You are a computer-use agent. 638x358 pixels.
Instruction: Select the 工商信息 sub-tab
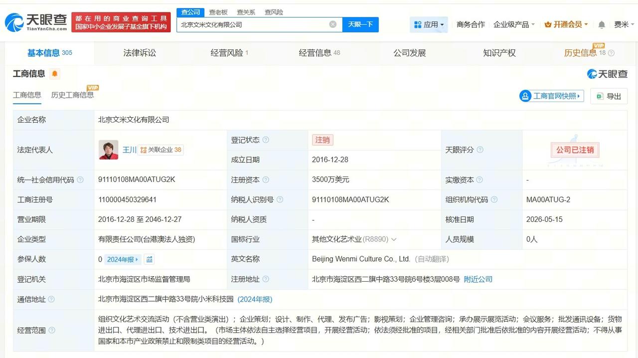pyautogui.click(x=27, y=95)
